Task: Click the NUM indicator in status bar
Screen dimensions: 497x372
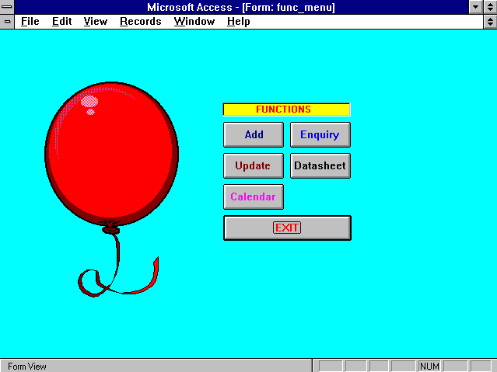Action: click(429, 366)
